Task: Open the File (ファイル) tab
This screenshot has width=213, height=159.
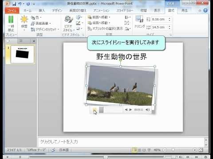Action: pyautogui.click(x=12, y=10)
